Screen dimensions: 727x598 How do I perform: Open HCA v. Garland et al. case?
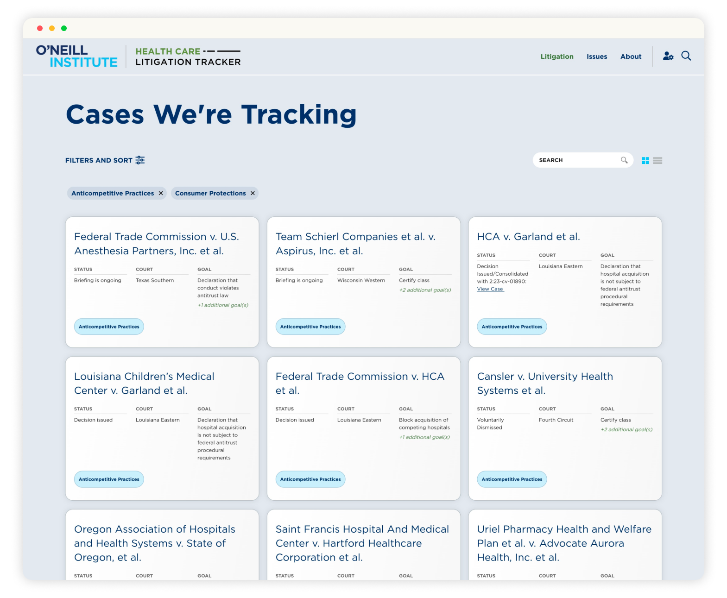528,237
